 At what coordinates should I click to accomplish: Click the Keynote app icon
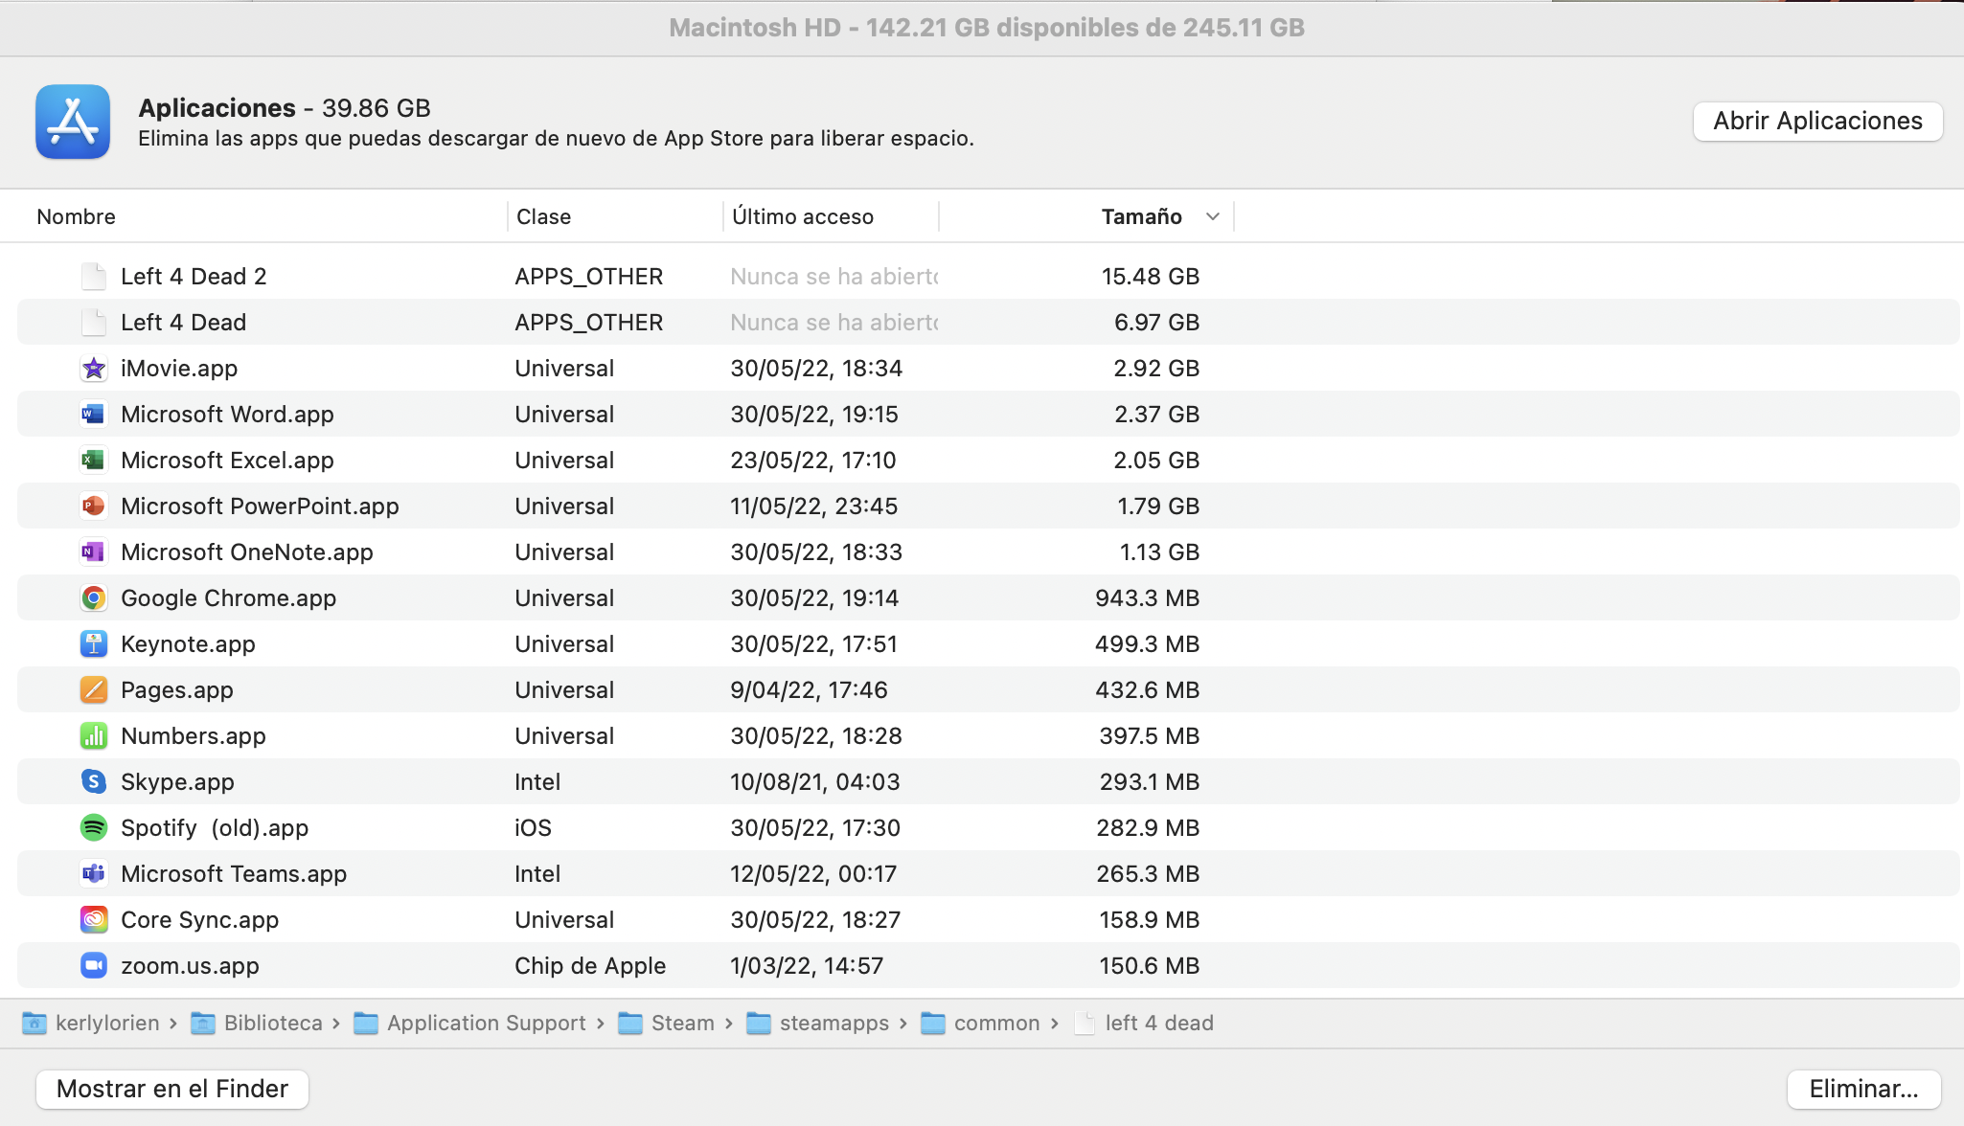click(x=93, y=644)
